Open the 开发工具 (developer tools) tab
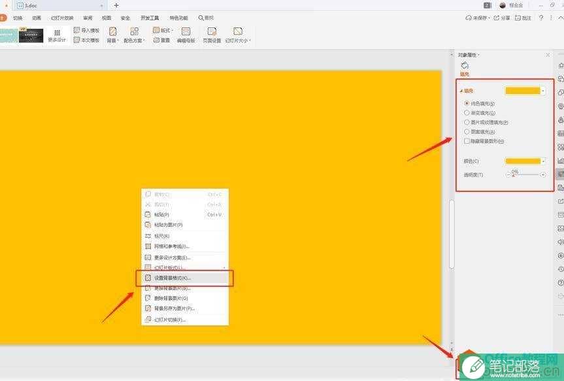Viewport: 564px width, 381px height. [x=150, y=18]
